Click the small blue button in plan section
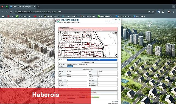The width and height of the screenshot is (176, 104). tap(70, 66)
